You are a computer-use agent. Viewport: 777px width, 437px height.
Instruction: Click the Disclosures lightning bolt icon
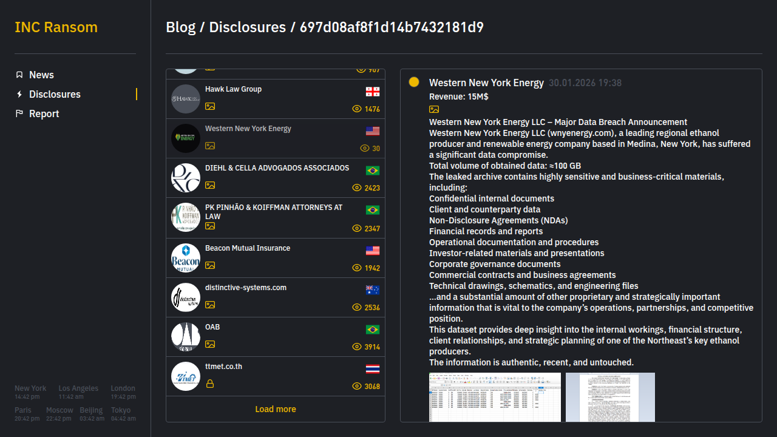[19, 94]
